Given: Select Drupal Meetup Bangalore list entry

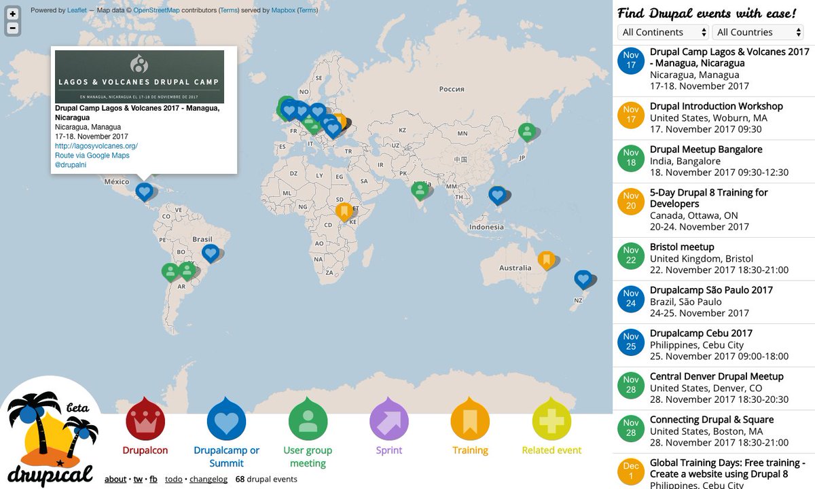Looking at the screenshot, I should (714, 162).
